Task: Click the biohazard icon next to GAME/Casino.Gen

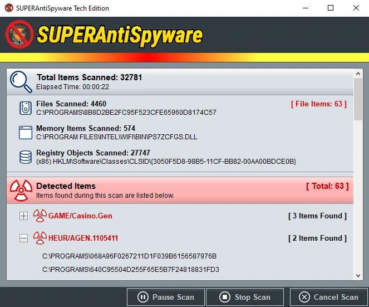Action: (x=40, y=216)
